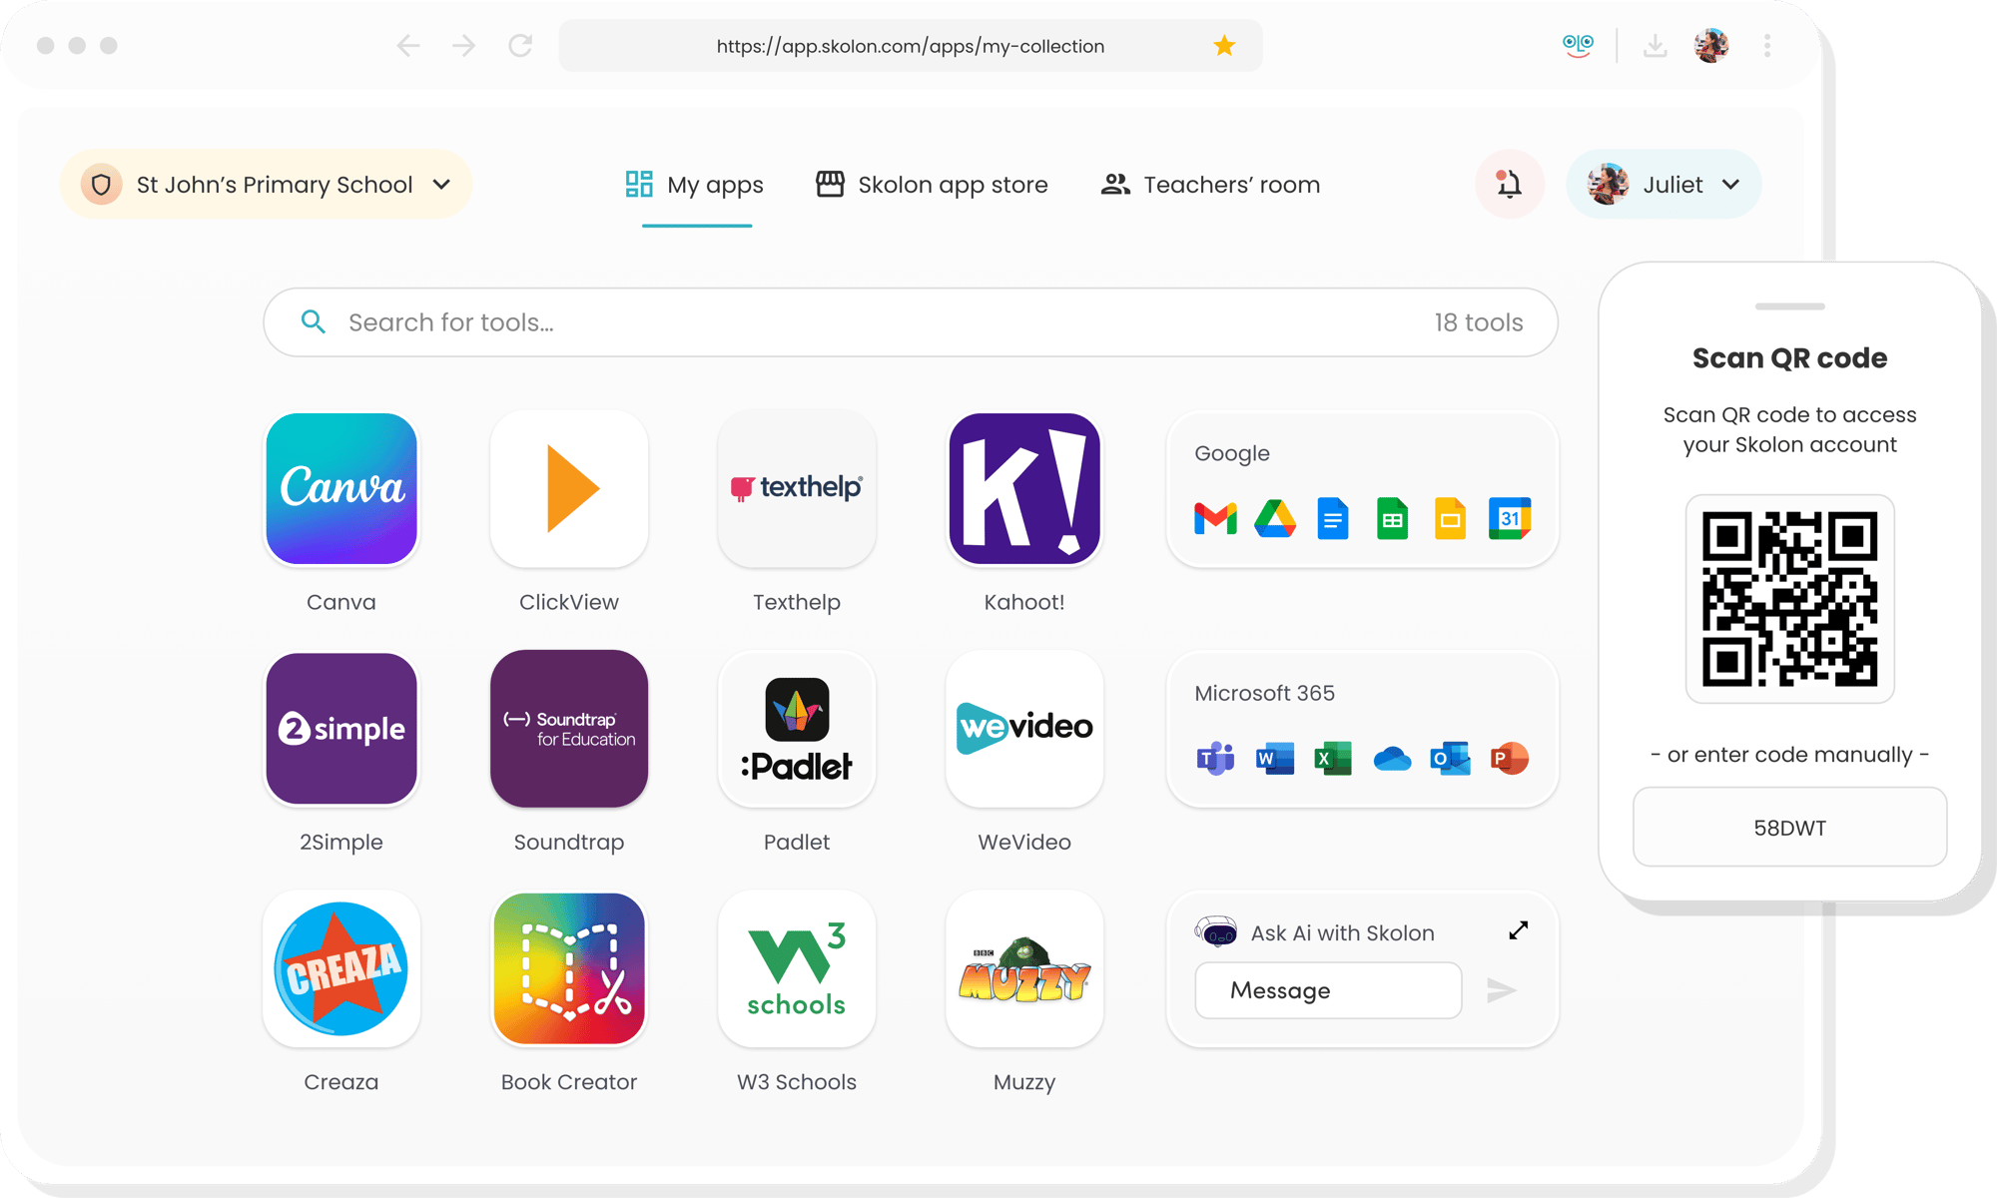This screenshot has width=1997, height=1198.
Task: Switch to the My apps tab
Action: tap(695, 185)
